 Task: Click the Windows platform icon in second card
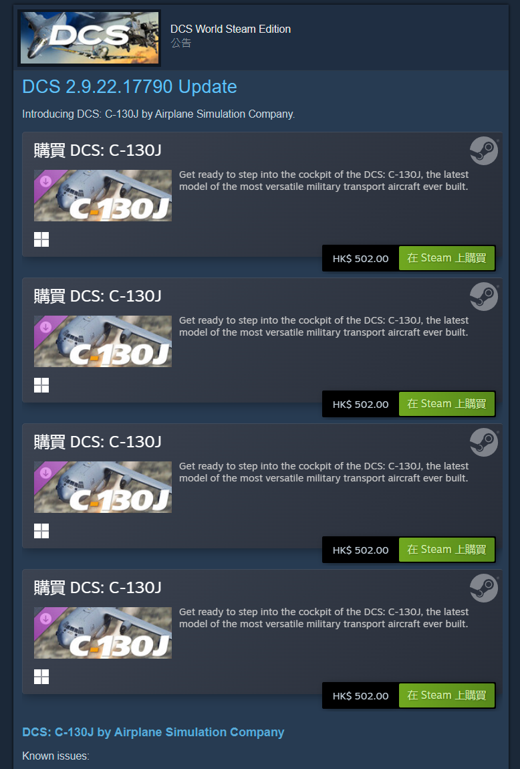(41, 385)
